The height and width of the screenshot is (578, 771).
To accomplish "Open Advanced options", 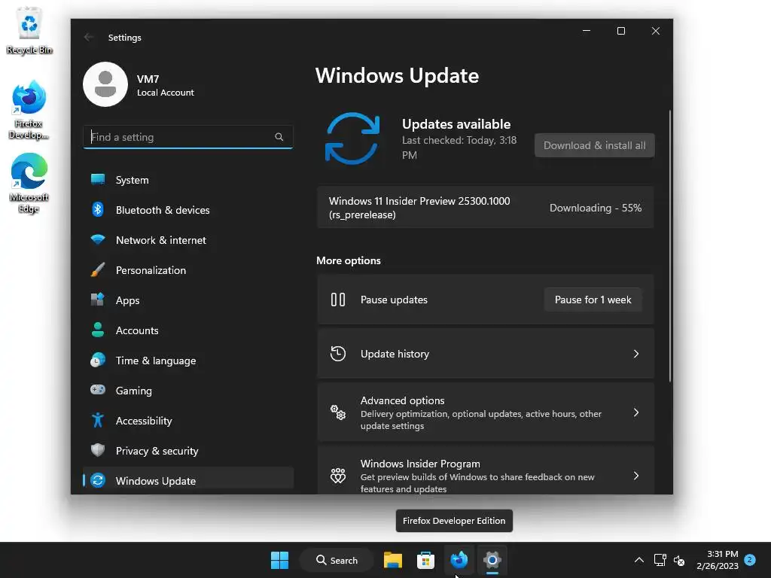I will click(x=486, y=412).
